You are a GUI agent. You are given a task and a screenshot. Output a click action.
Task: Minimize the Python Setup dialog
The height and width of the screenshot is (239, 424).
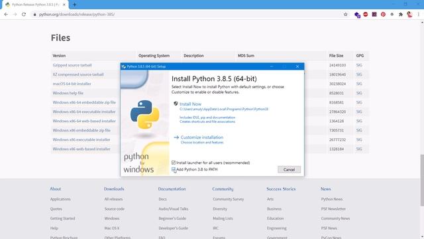(x=272, y=66)
